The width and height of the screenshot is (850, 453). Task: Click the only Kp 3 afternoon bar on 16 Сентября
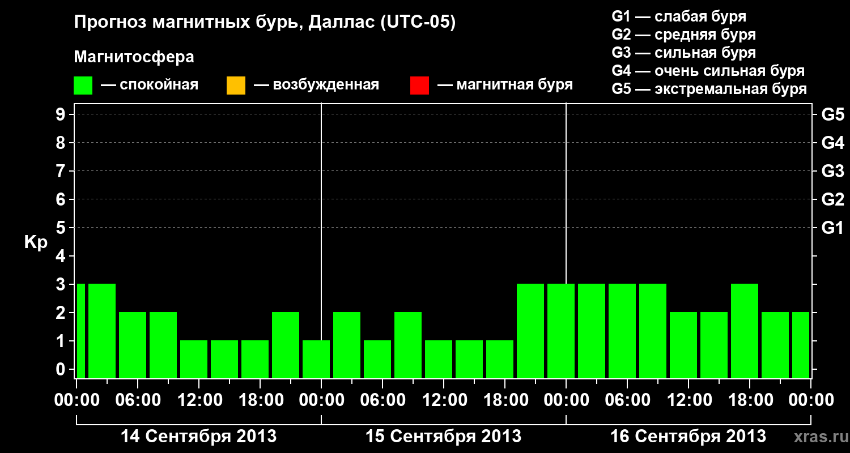[745, 331]
